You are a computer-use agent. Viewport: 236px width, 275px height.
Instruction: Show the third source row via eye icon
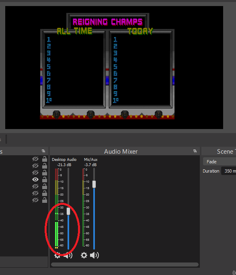(35, 173)
